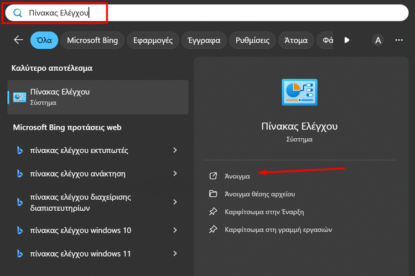Click Bing icon beside πίνακας ελέγχου εκτυπωτές

(x=19, y=150)
